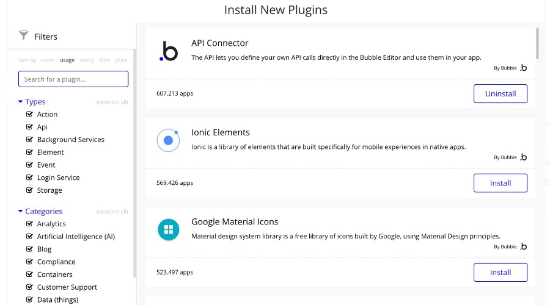Sort plugins by date

point(105,60)
